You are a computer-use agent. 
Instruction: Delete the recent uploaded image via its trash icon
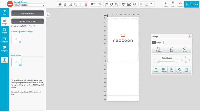20,42
